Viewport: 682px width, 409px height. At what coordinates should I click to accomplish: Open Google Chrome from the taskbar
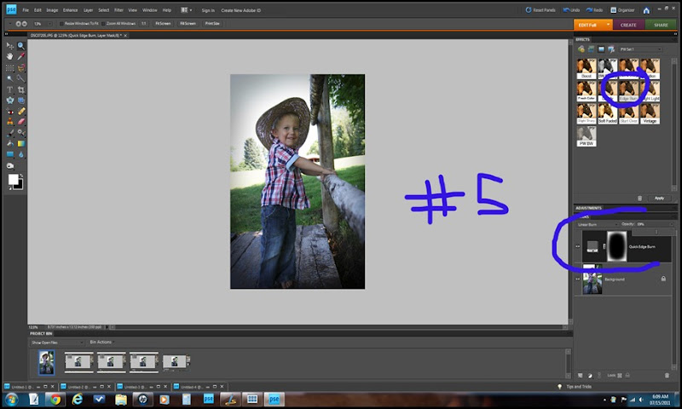point(55,399)
